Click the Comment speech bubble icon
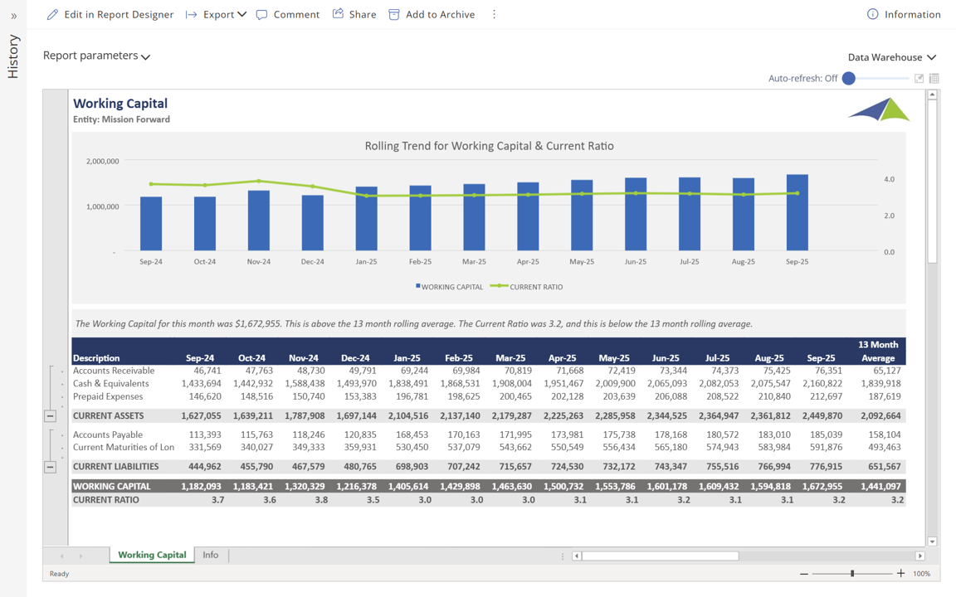Viewport: 956px width, 597px height. [x=262, y=14]
